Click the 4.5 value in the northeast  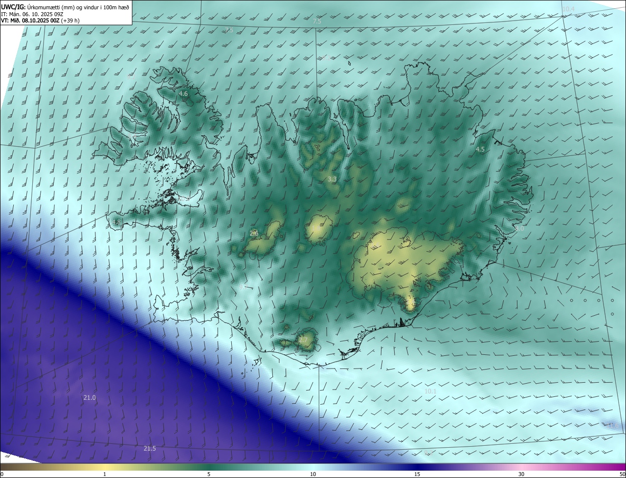coord(480,150)
